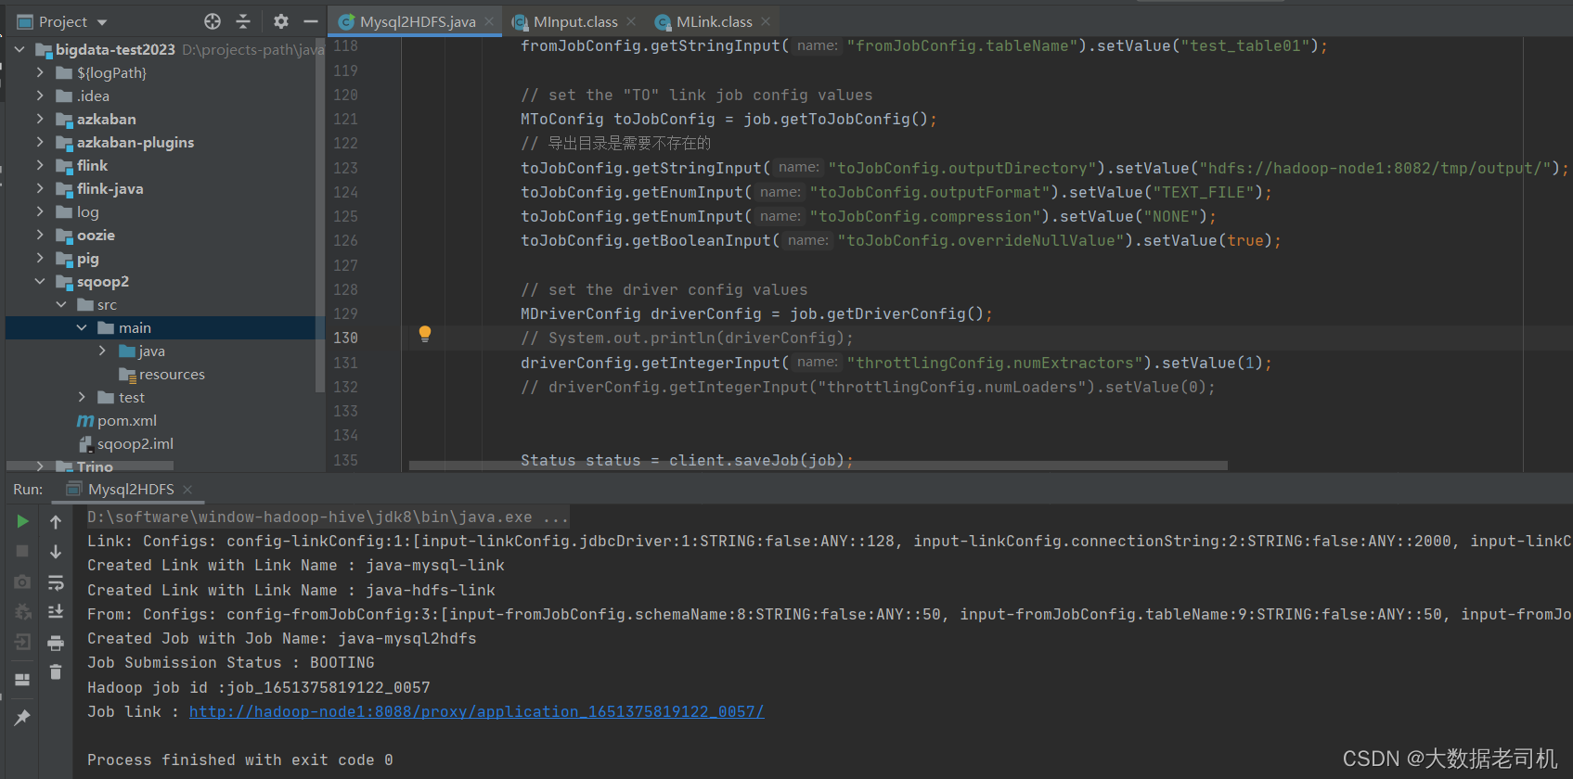
Task: Click the client.saveJob(job) code line
Action: (687, 460)
